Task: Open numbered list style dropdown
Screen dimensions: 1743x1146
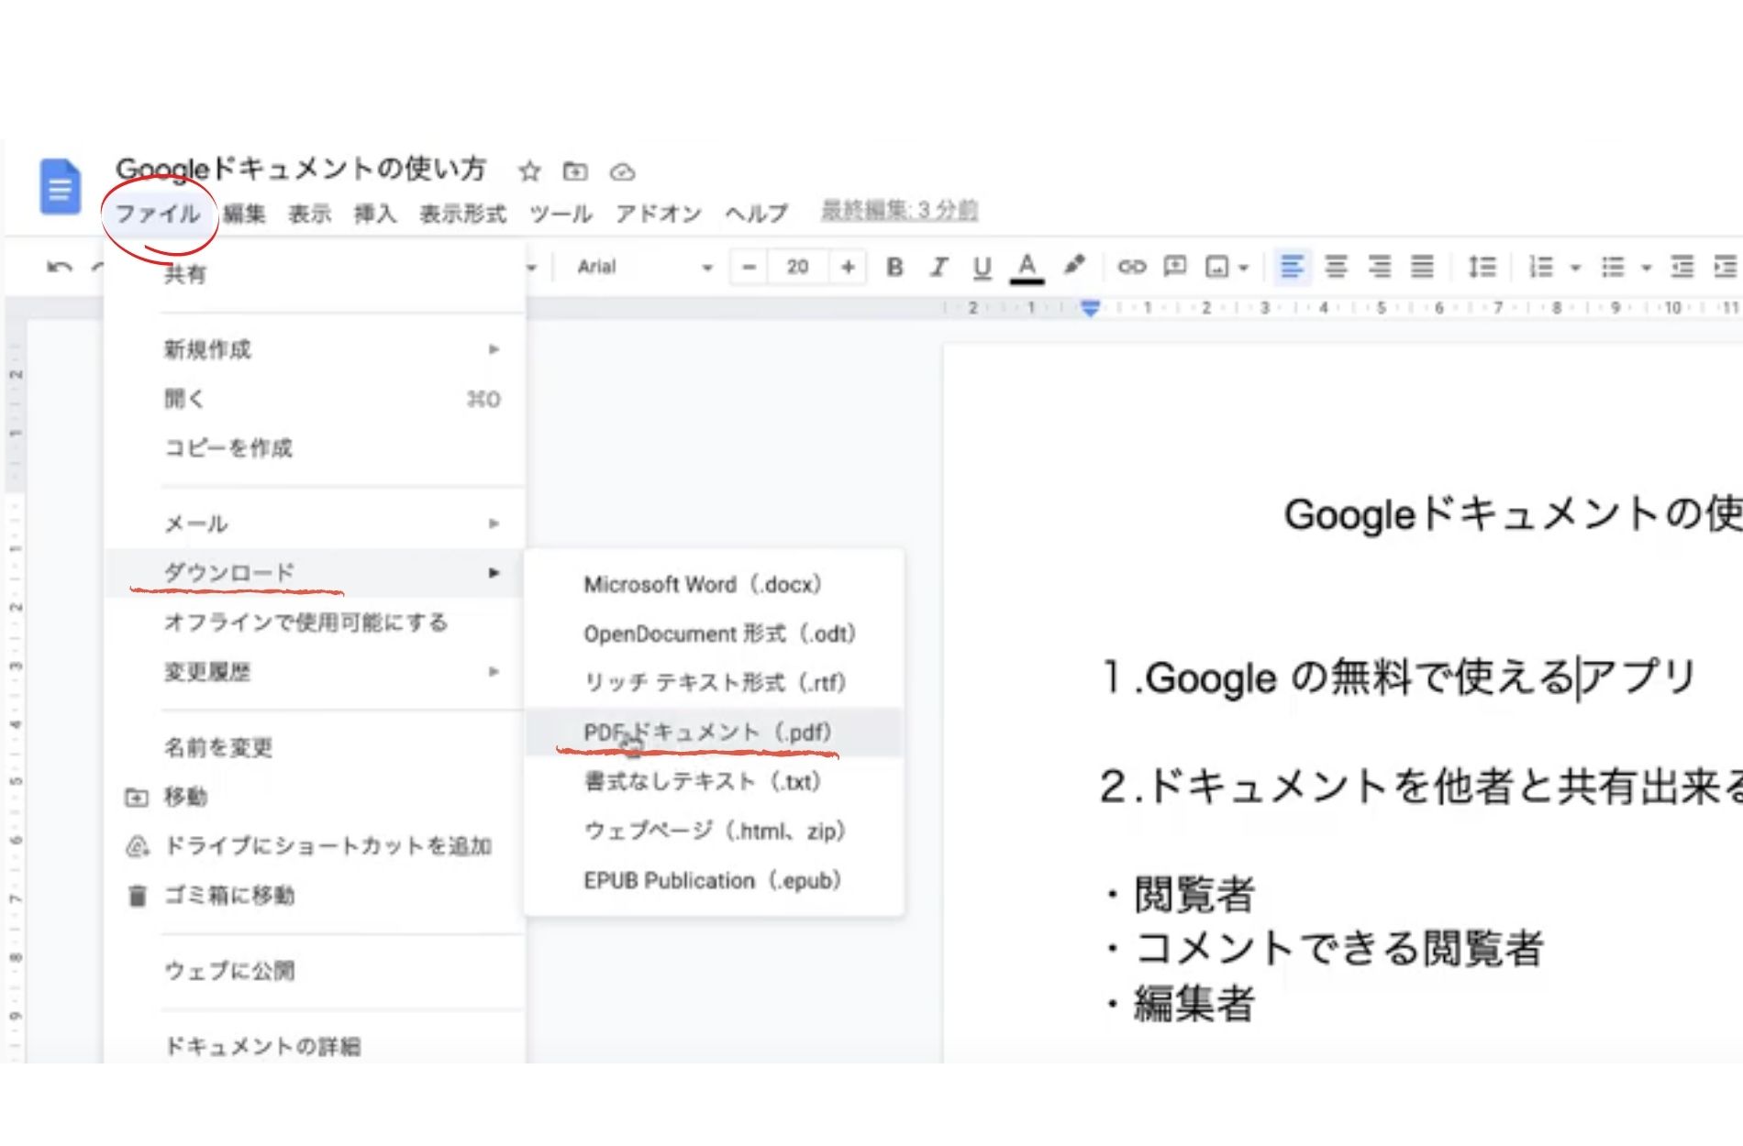Action: (1575, 268)
